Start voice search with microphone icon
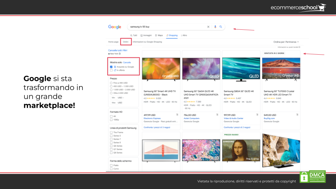Viewport: 336px width, 189px height. (215, 27)
